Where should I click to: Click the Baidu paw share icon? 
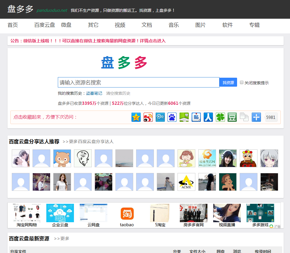(x=172, y=117)
